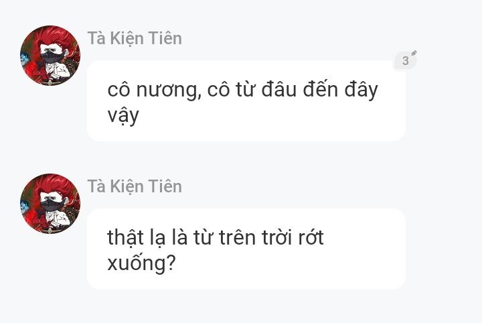
Task: Click the pencil icon on the comment badge
Action: coord(414,53)
